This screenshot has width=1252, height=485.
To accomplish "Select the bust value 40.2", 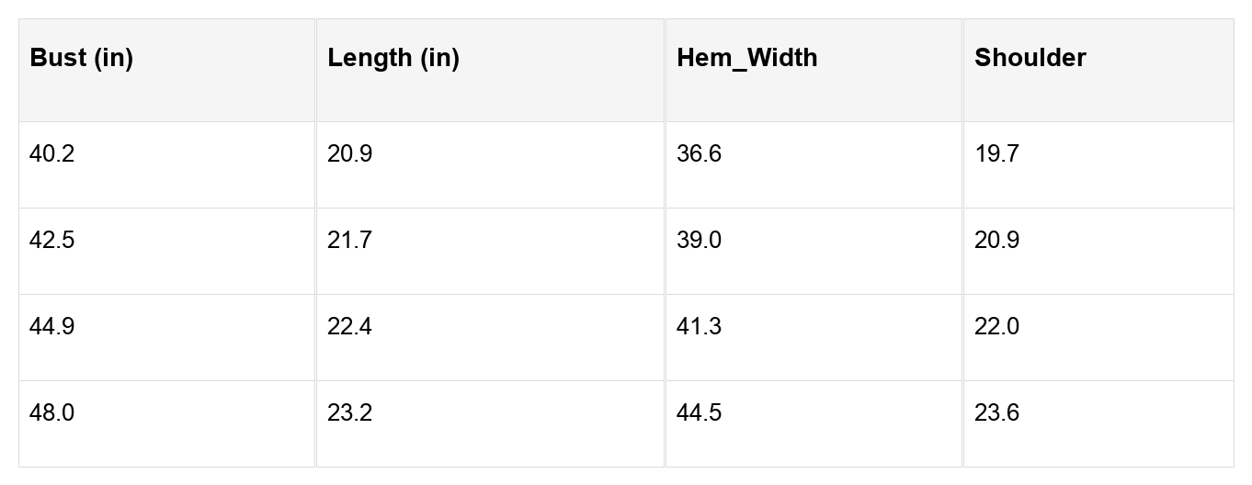I will pyautogui.click(x=52, y=154).
